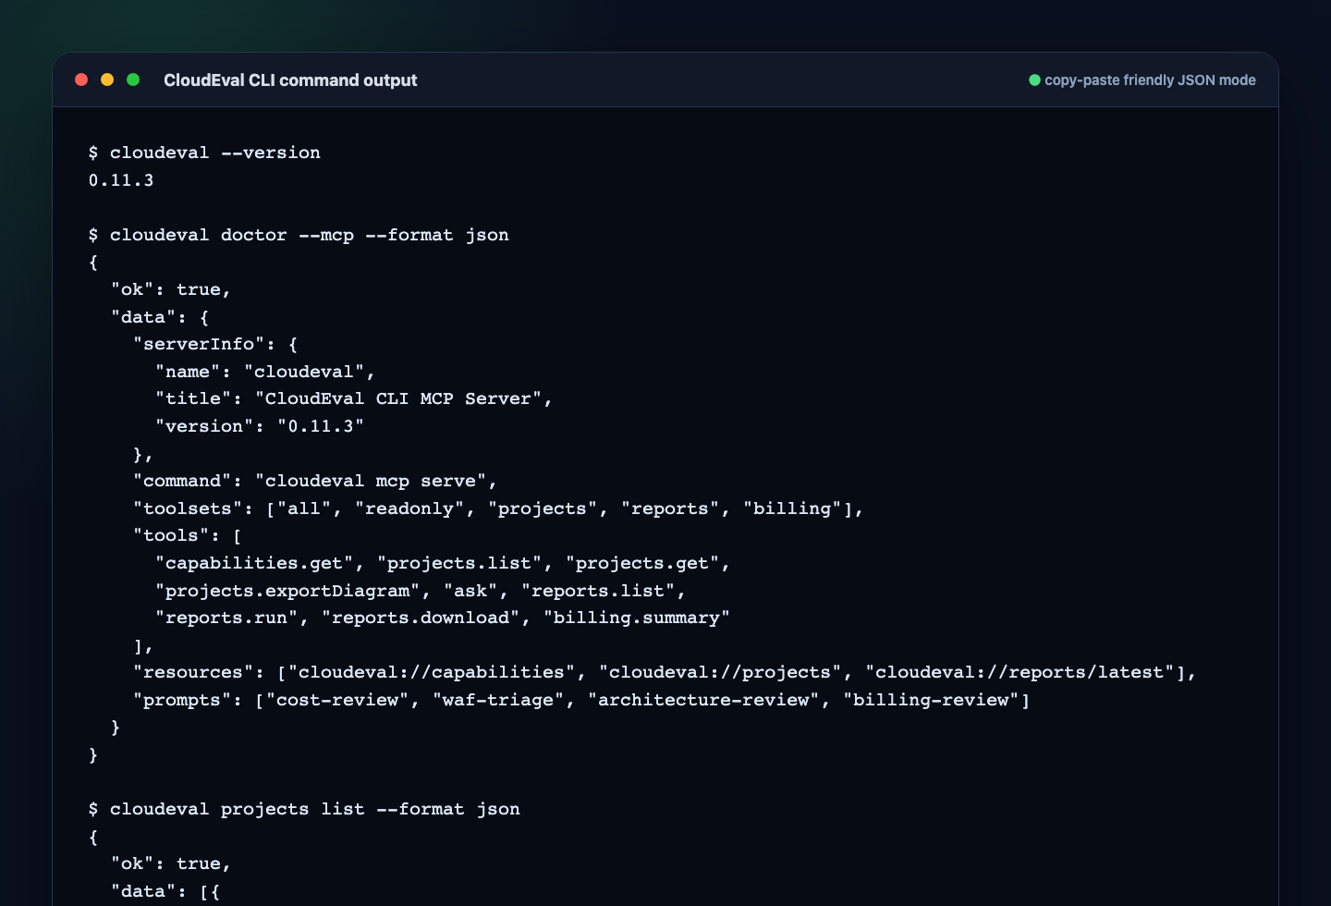Click the "architecture-review" prompt name
Image resolution: width=1331 pixels, height=906 pixels.
click(x=703, y=700)
